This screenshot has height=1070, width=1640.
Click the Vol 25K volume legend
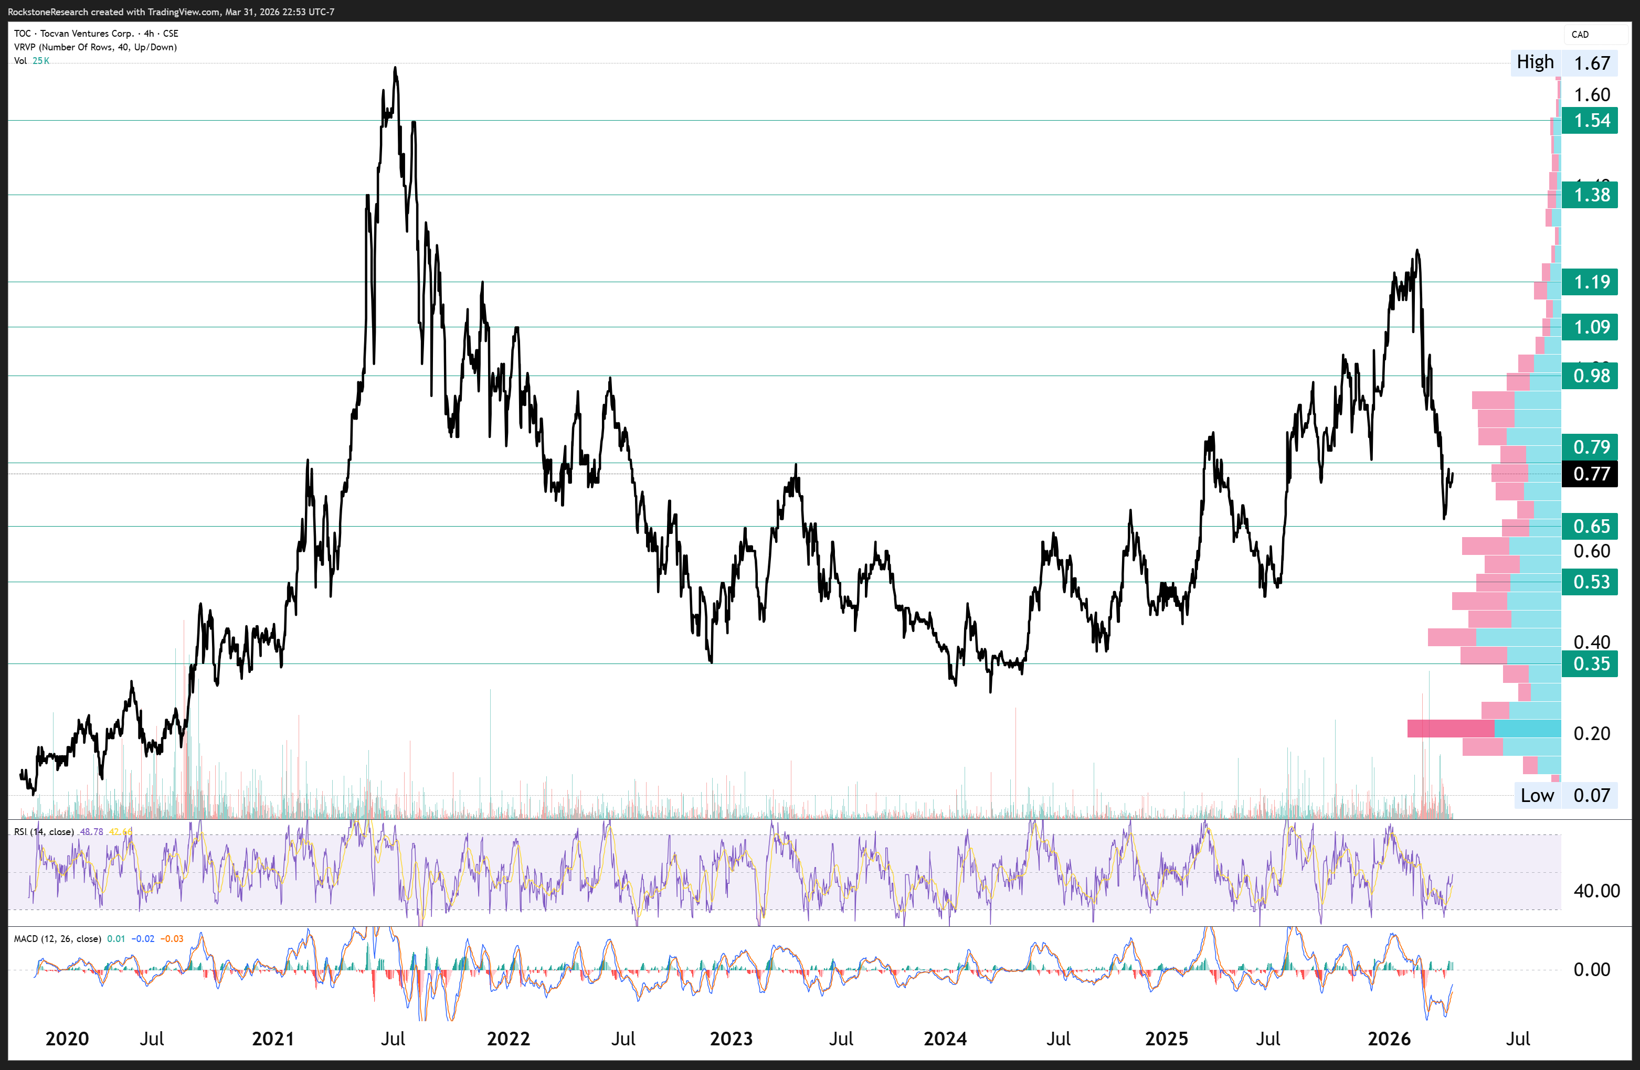click(31, 61)
